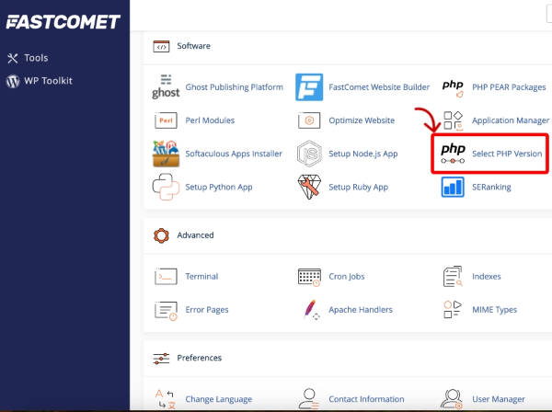Click the Node.js hexagon icon
Viewport: 552px width, 412px height.
pyautogui.click(x=309, y=154)
